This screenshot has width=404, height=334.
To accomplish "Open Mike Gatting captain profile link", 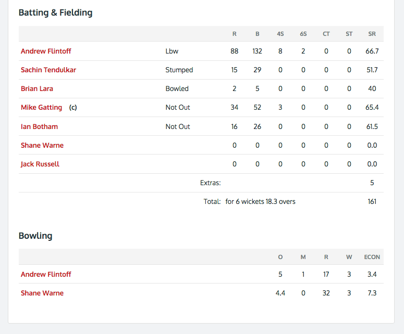I will pos(42,108).
